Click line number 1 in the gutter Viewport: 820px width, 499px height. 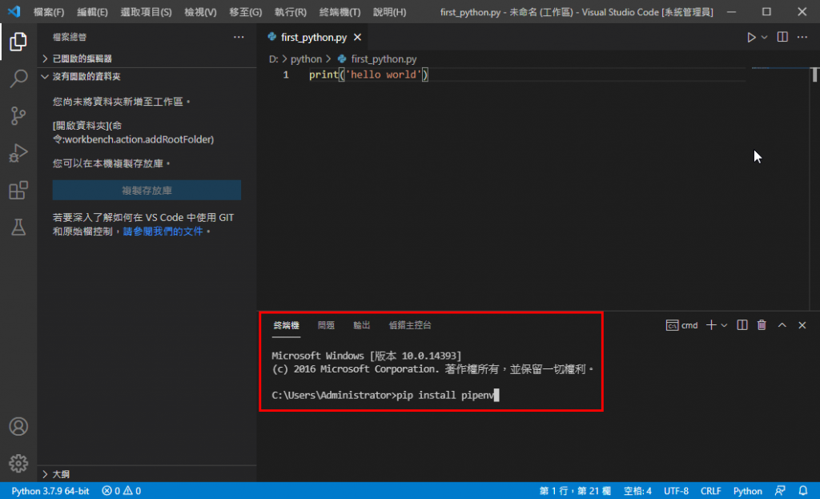pos(286,74)
